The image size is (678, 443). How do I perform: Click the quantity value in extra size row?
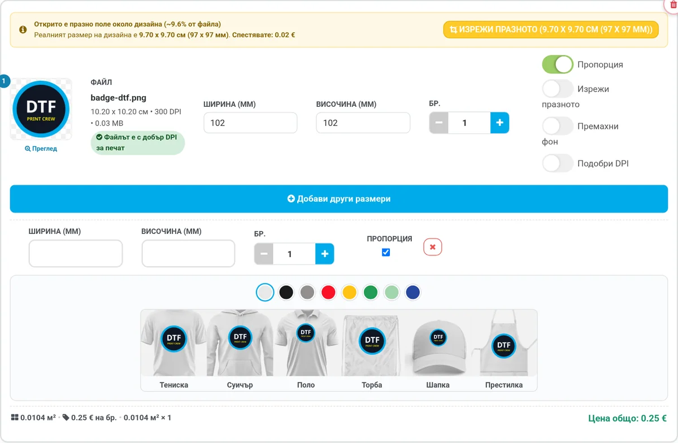coord(294,254)
